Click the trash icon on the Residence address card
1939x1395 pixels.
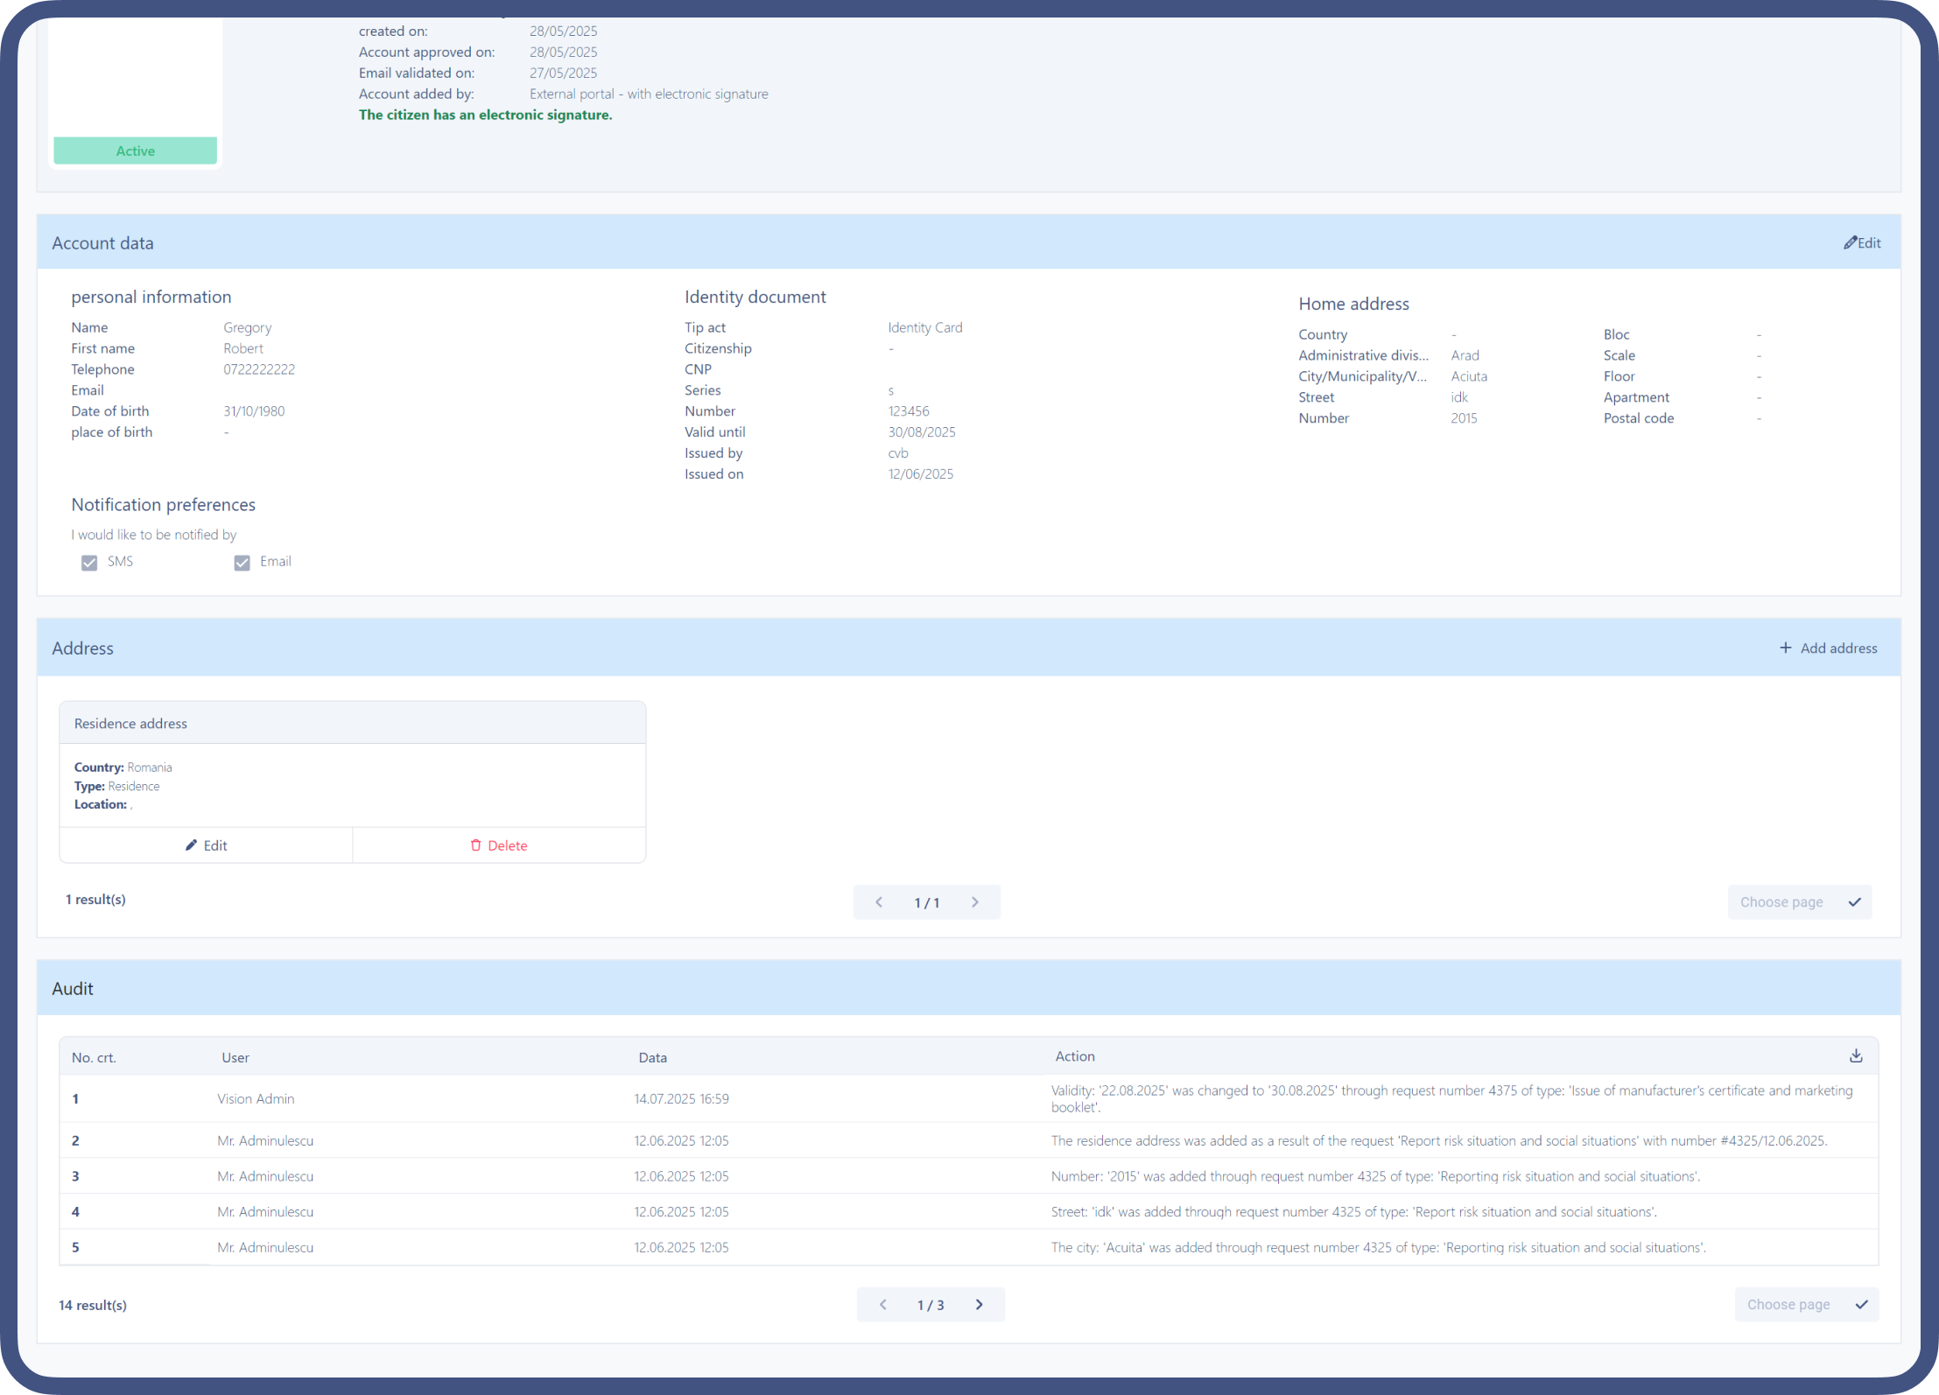[475, 845]
